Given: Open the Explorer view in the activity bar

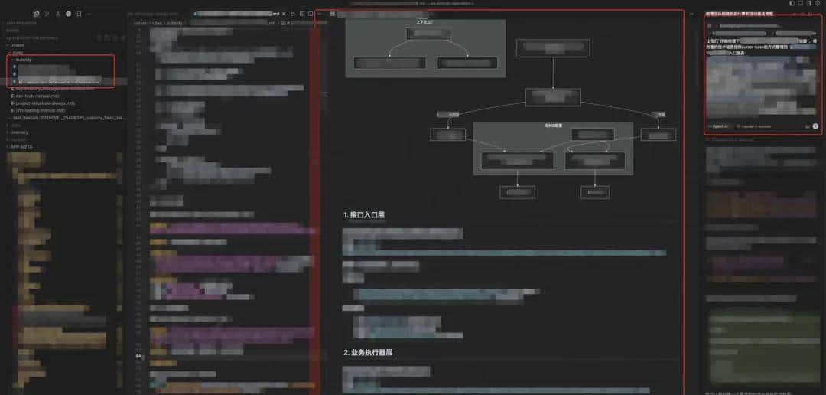Looking at the screenshot, I should pyautogui.click(x=37, y=14).
